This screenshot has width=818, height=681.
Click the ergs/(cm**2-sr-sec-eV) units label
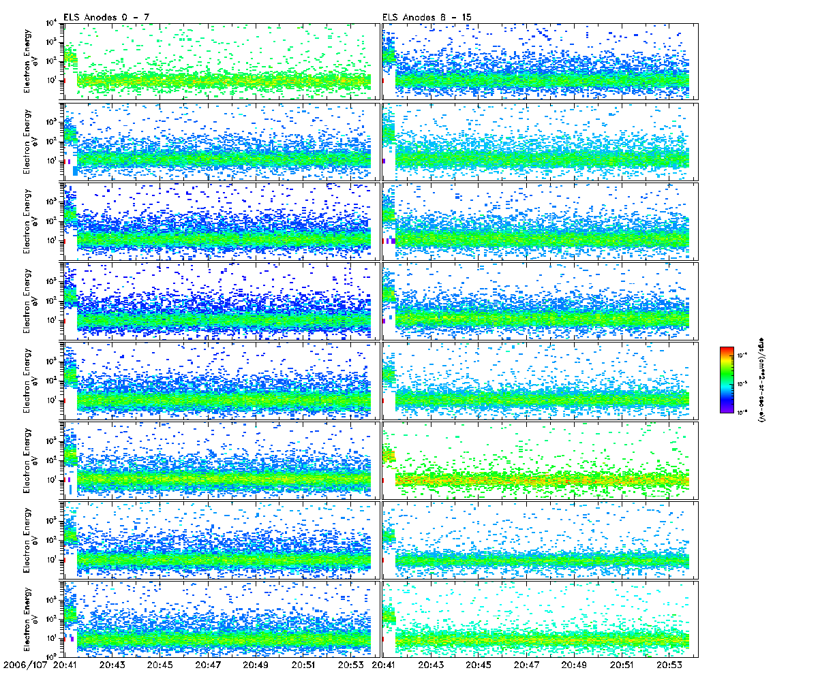tap(763, 380)
